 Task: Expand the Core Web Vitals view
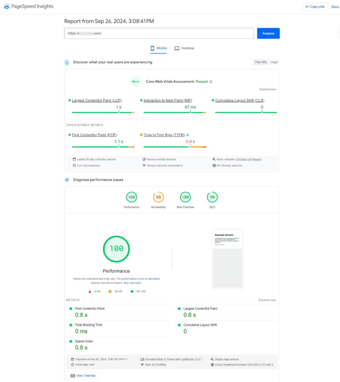click(x=268, y=89)
